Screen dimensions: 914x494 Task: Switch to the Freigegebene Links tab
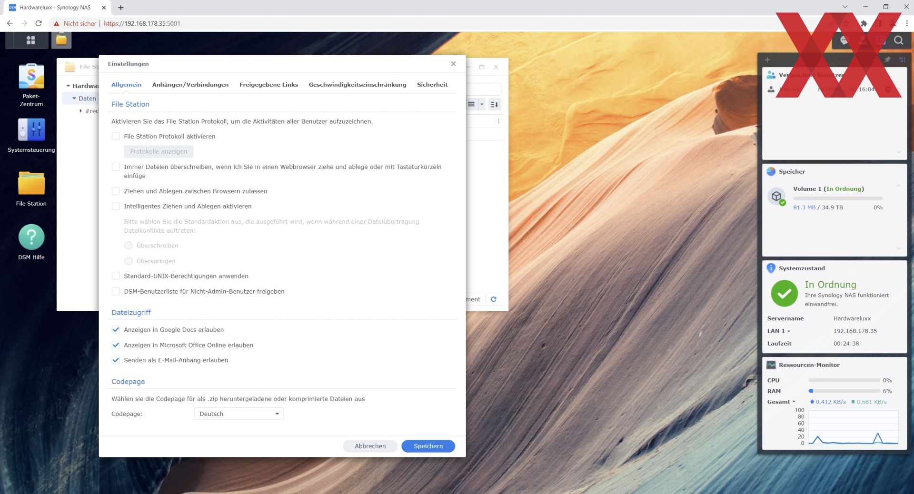pyautogui.click(x=268, y=85)
